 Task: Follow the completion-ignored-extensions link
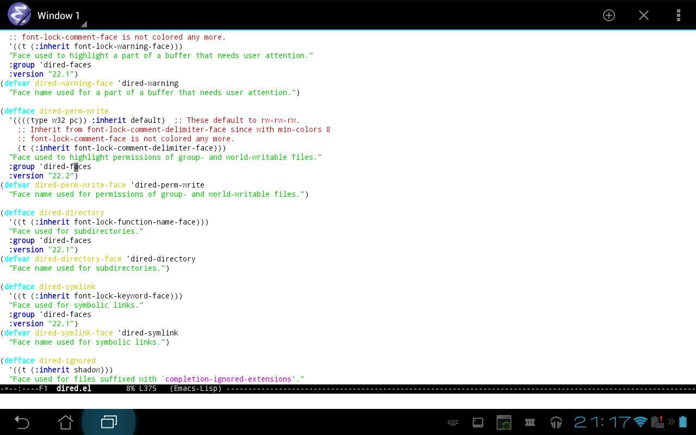coord(228,379)
